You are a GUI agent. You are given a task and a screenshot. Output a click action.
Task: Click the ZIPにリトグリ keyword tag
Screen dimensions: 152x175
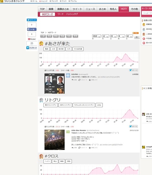click(65, 105)
